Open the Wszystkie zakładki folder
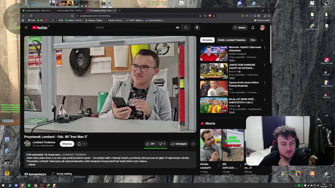This screenshot has width=335, height=188. click(262, 20)
